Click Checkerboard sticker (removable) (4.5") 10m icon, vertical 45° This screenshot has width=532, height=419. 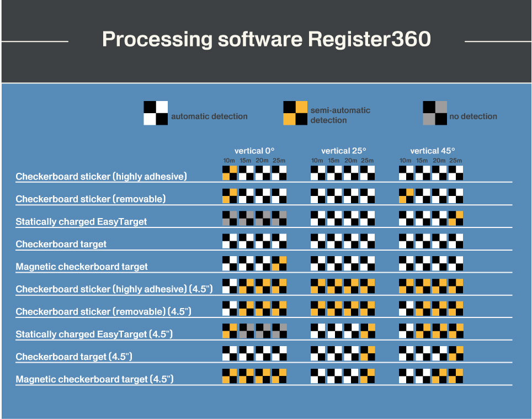coord(406,309)
